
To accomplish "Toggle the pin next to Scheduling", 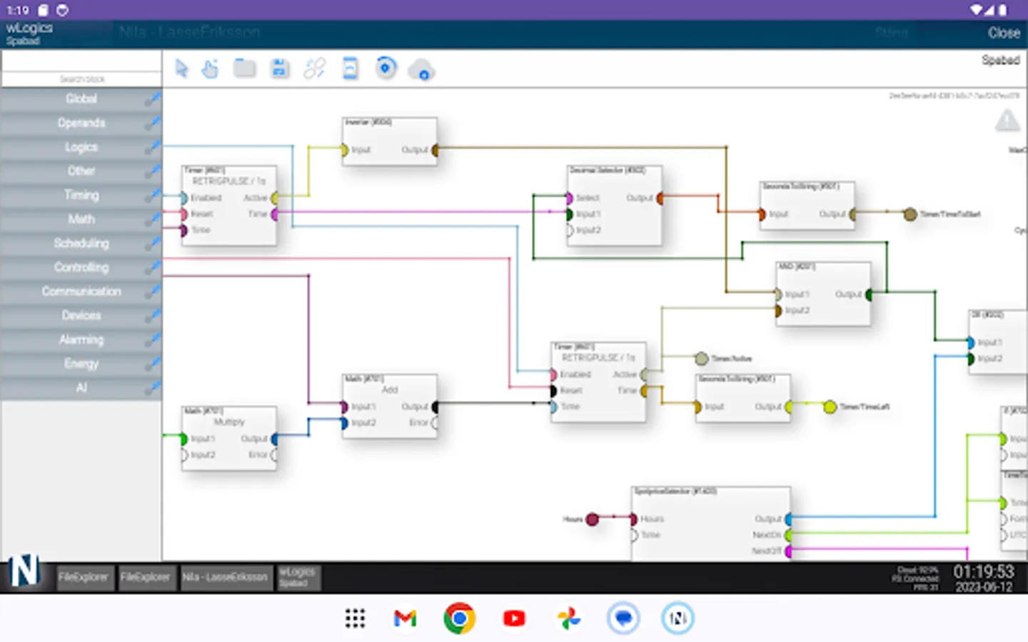I will click(152, 243).
